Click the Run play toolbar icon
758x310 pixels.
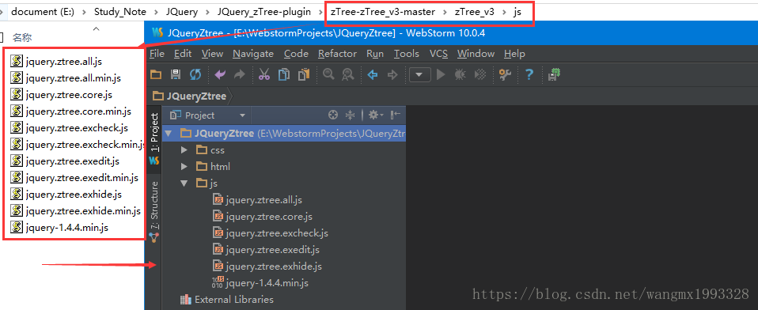click(x=441, y=75)
